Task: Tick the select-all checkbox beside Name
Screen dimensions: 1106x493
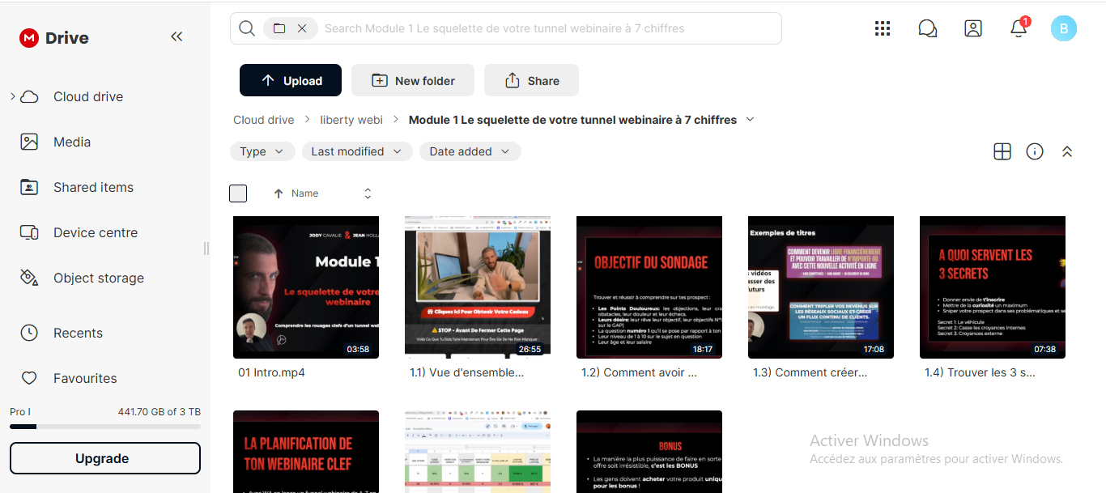Action: pyautogui.click(x=238, y=193)
